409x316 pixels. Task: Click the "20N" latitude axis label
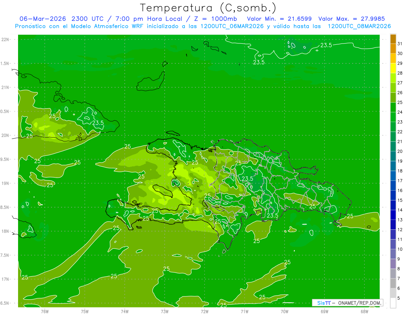5,135
